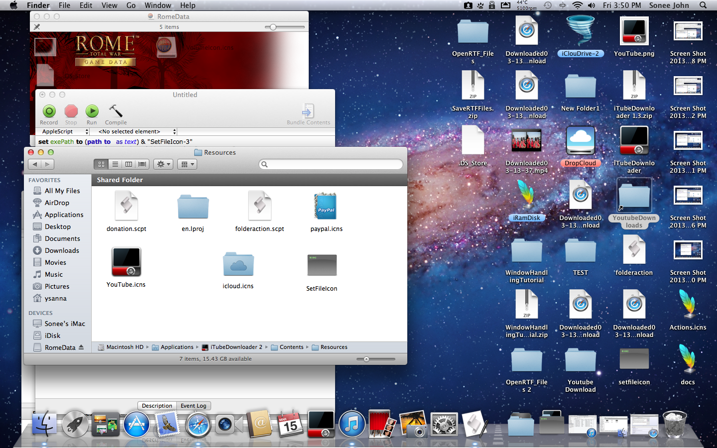
Task: Click the Wi-Fi status icon
Action: (x=578, y=5)
